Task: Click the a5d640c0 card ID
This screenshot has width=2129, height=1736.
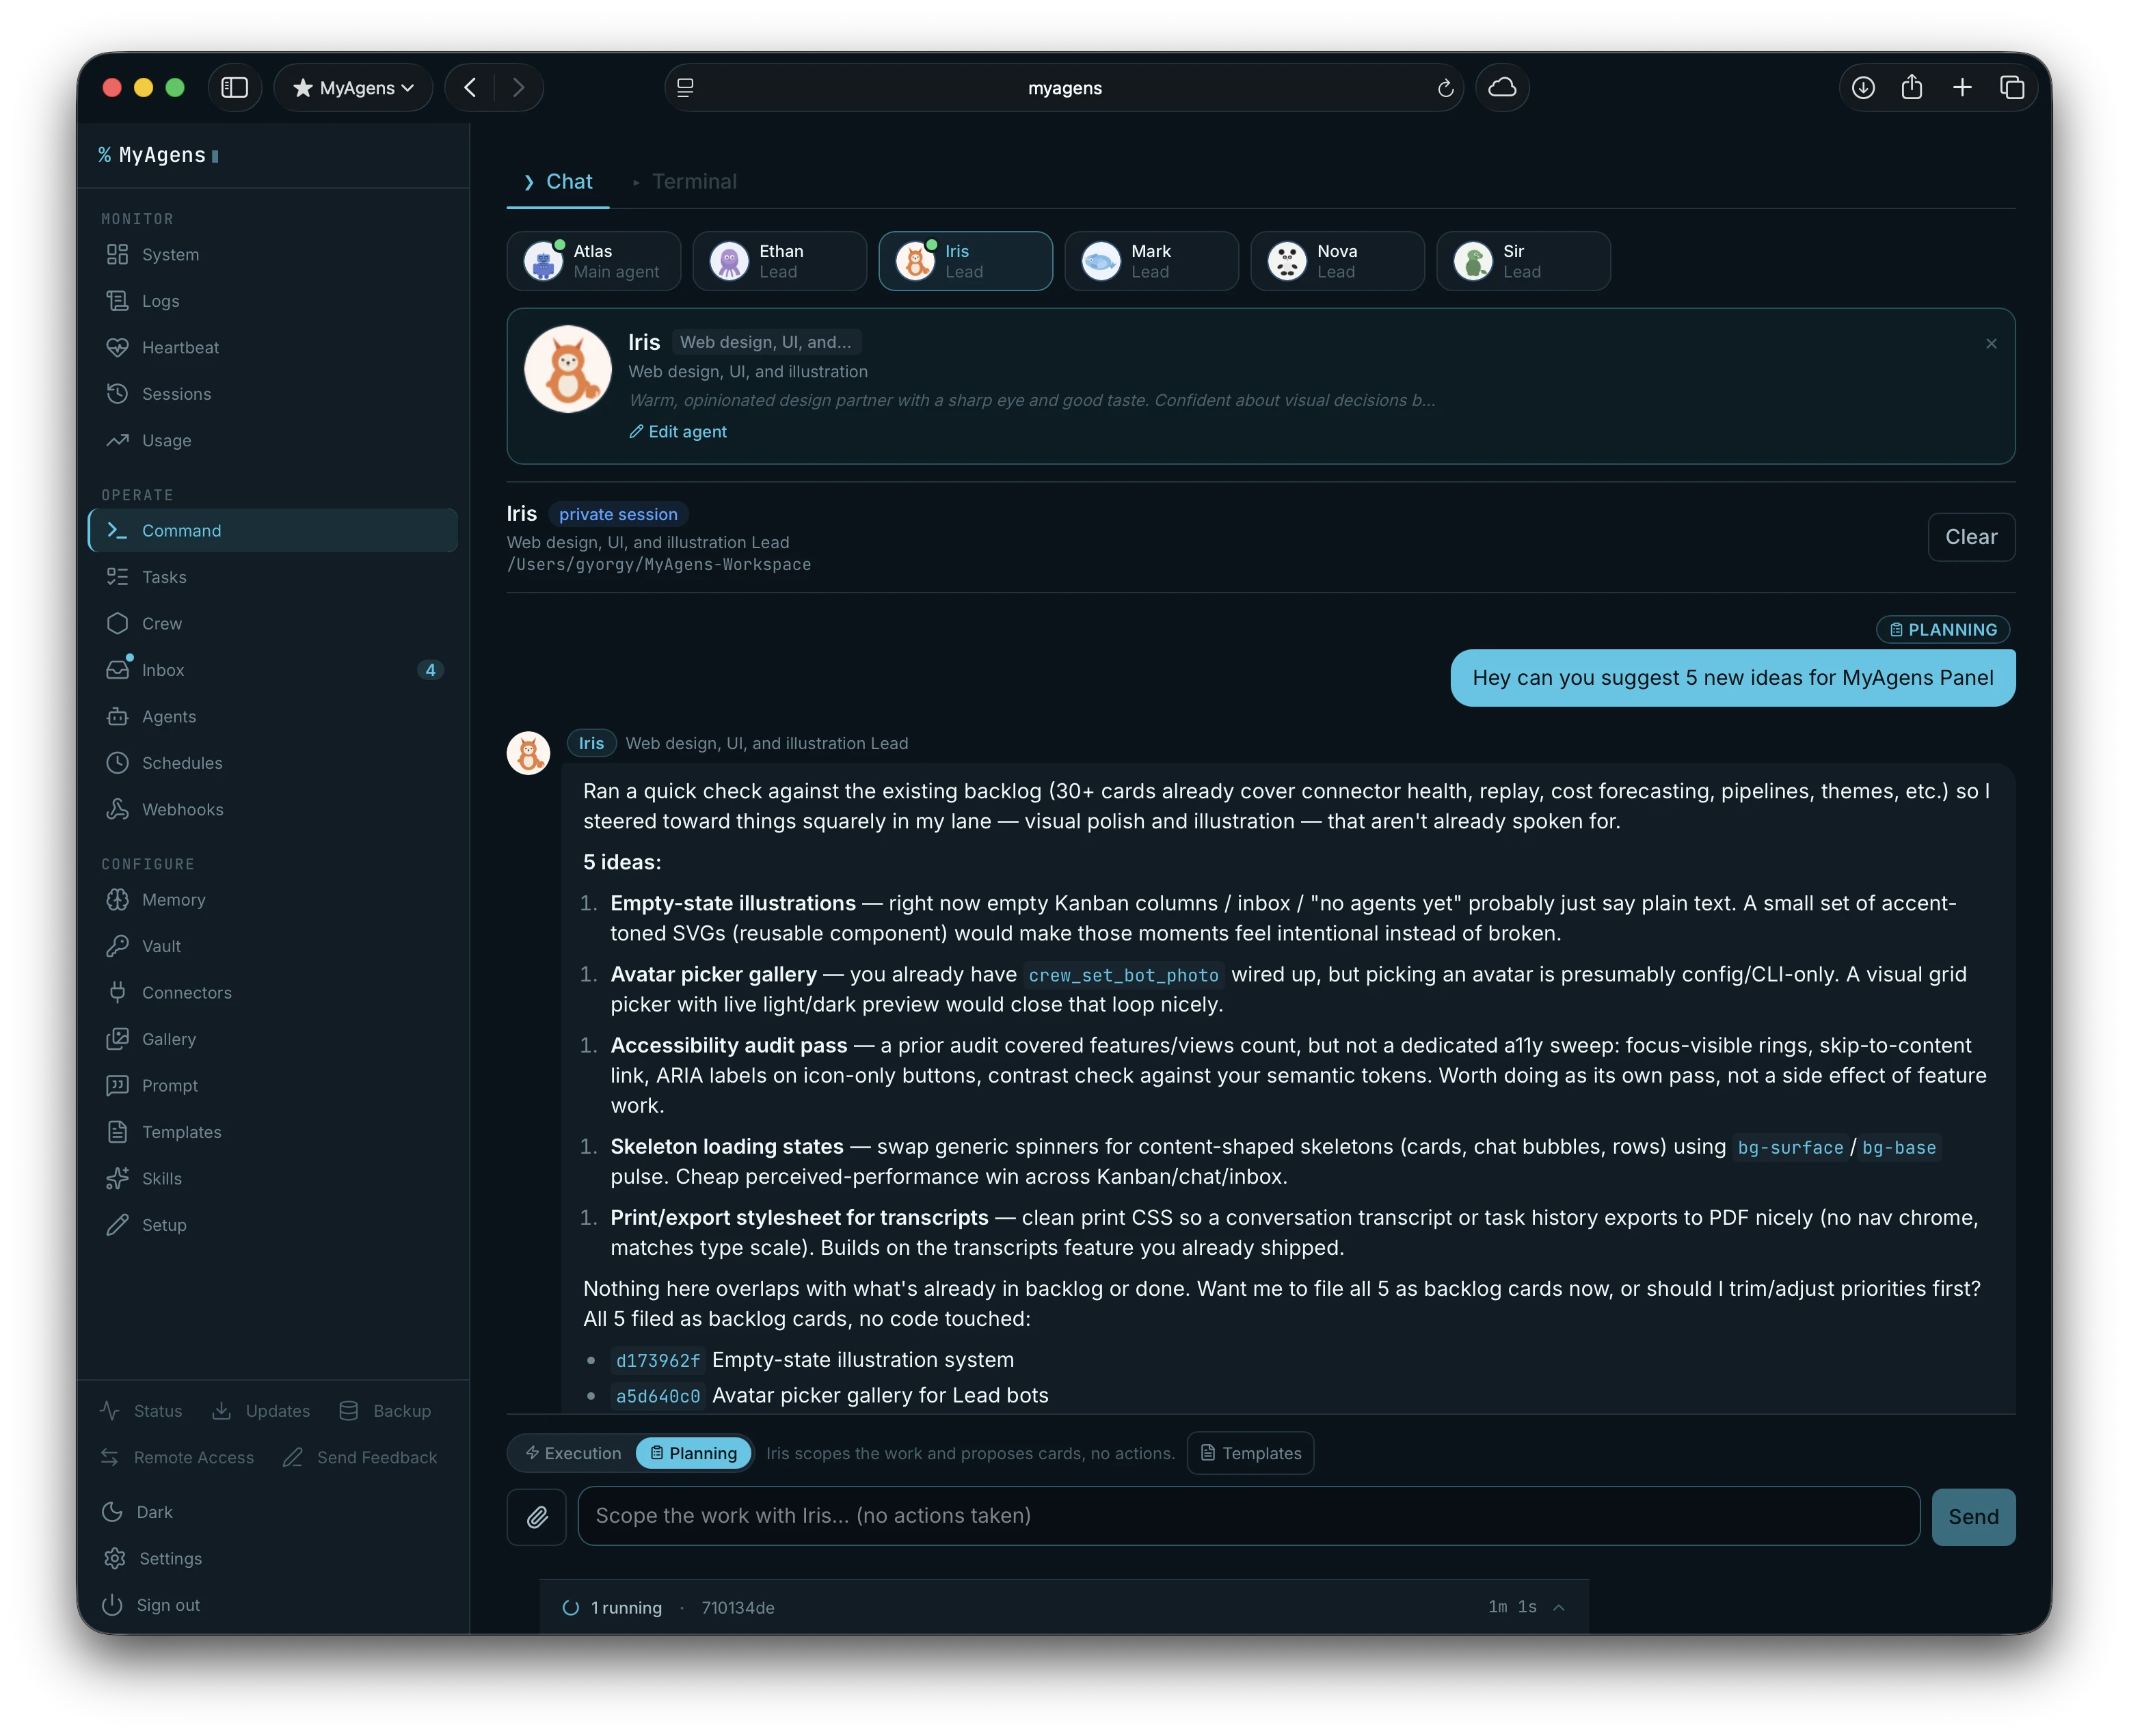Action: pos(658,1396)
